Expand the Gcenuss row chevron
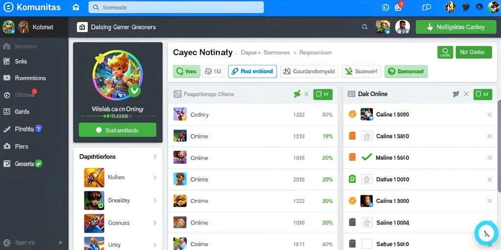The image size is (501, 250). [155, 223]
